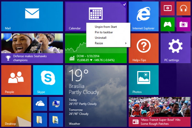Screen dimensions: 192x128
Task: Open the Mail tile
Action: point(32,16)
